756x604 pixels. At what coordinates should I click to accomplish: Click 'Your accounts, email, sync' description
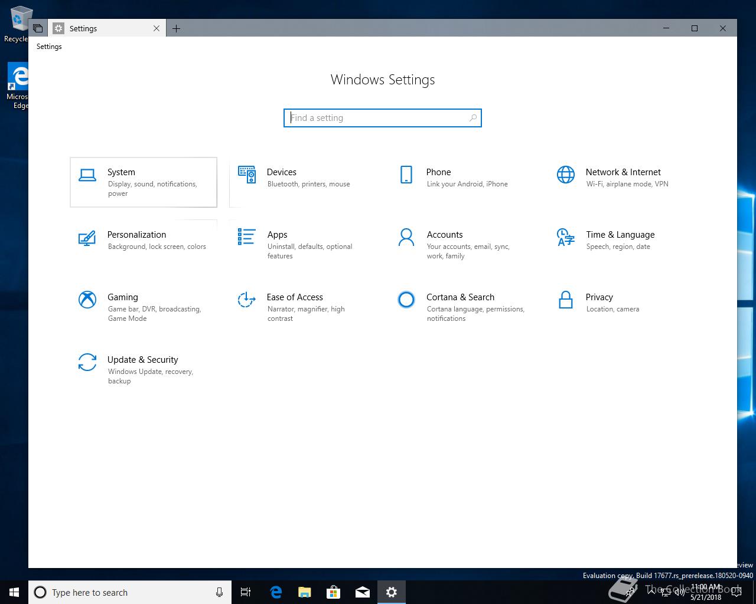tap(468, 251)
